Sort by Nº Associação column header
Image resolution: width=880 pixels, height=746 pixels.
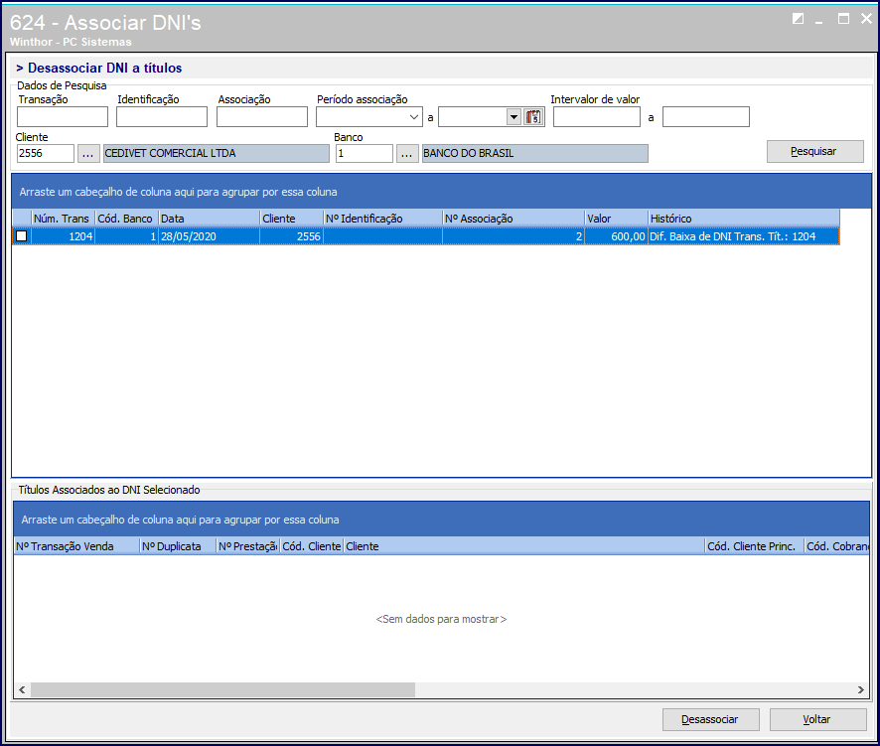[513, 219]
